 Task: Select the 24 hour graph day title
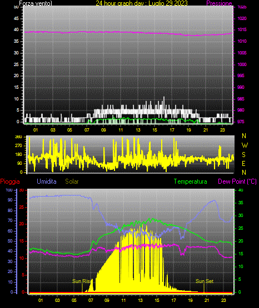click(x=142, y=3)
